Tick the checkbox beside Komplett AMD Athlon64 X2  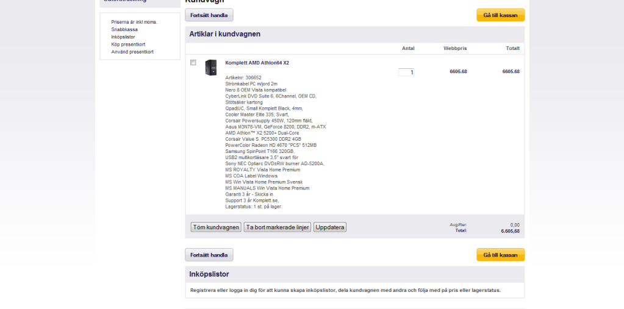(x=193, y=63)
